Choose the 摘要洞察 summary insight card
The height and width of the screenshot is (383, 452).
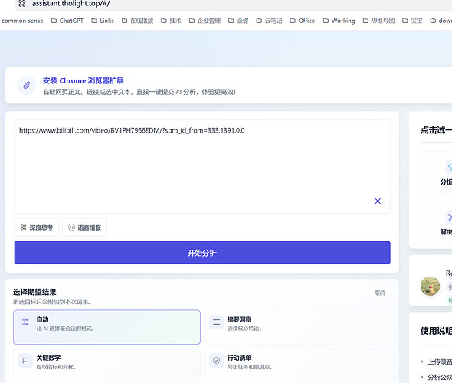pyautogui.click(x=297, y=327)
